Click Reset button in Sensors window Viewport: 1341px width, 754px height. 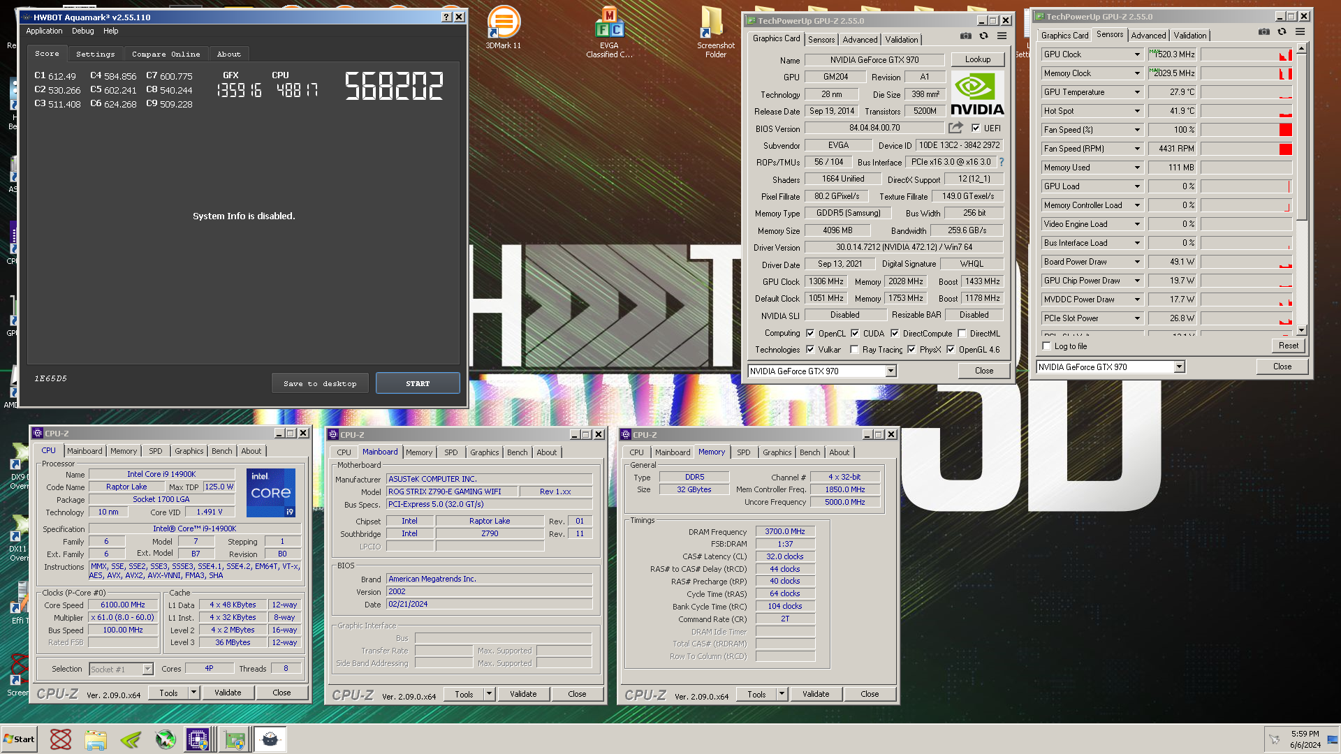[x=1289, y=346]
